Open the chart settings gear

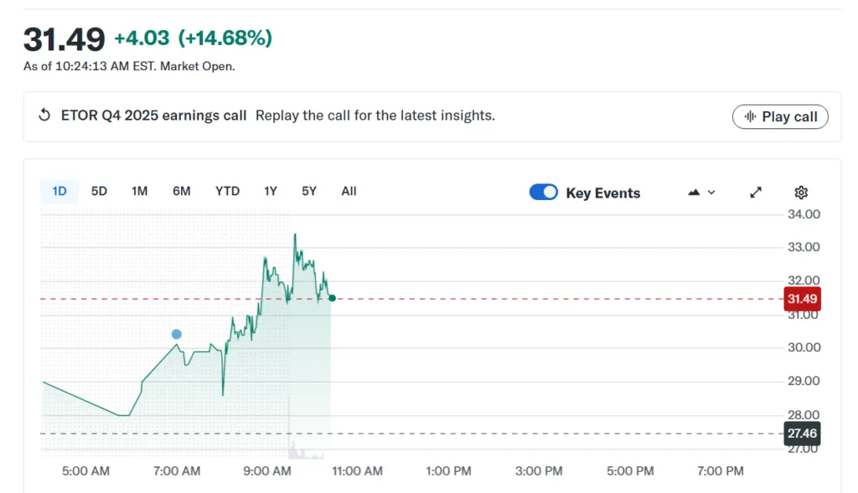(801, 193)
